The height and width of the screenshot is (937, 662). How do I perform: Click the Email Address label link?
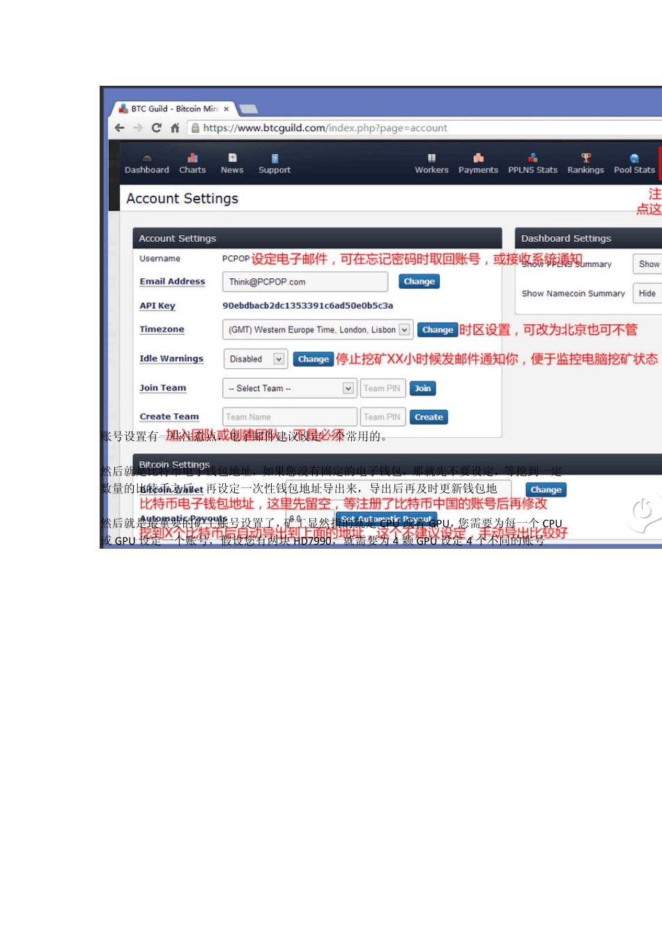(x=172, y=282)
